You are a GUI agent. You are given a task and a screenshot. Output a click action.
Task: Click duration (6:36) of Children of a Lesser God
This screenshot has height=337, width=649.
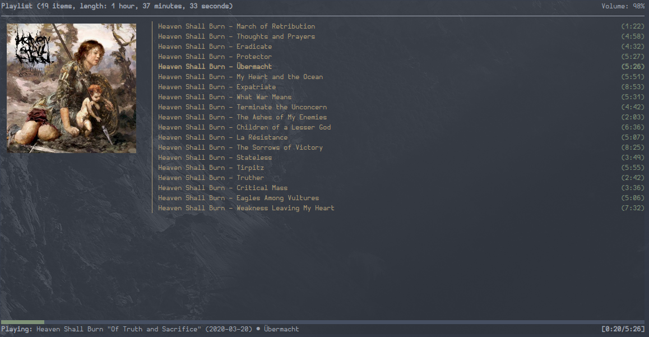pos(633,127)
